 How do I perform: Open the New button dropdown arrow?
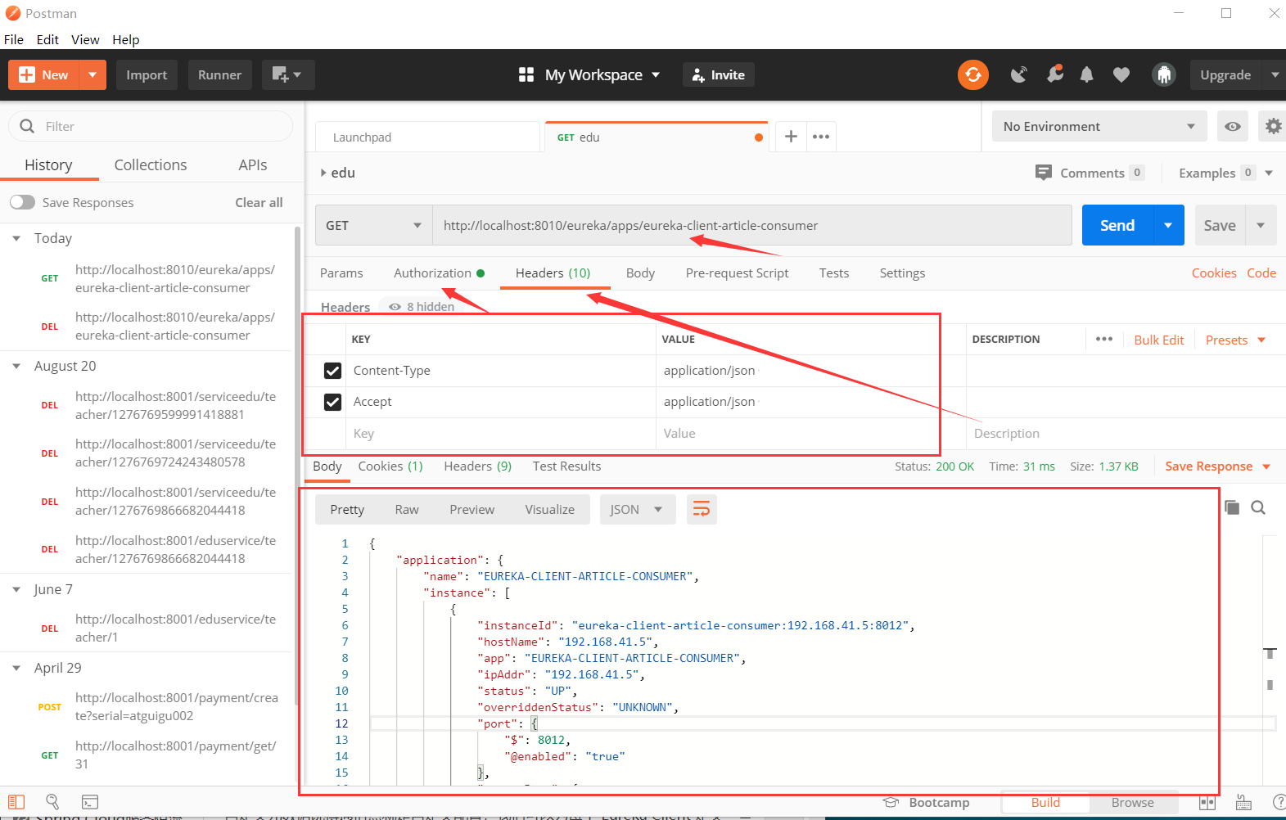point(93,74)
